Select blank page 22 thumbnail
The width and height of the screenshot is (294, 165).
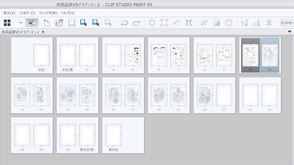tap(250, 96)
